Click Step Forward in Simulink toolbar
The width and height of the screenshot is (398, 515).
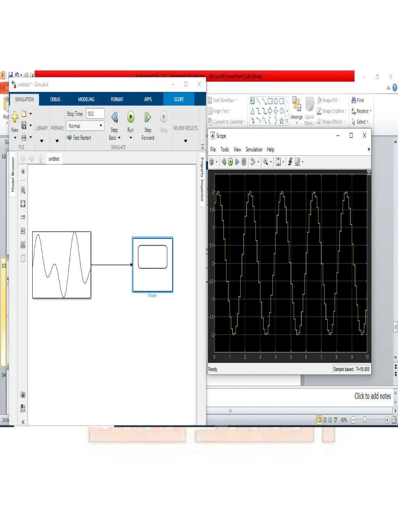(x=148, y=117)
